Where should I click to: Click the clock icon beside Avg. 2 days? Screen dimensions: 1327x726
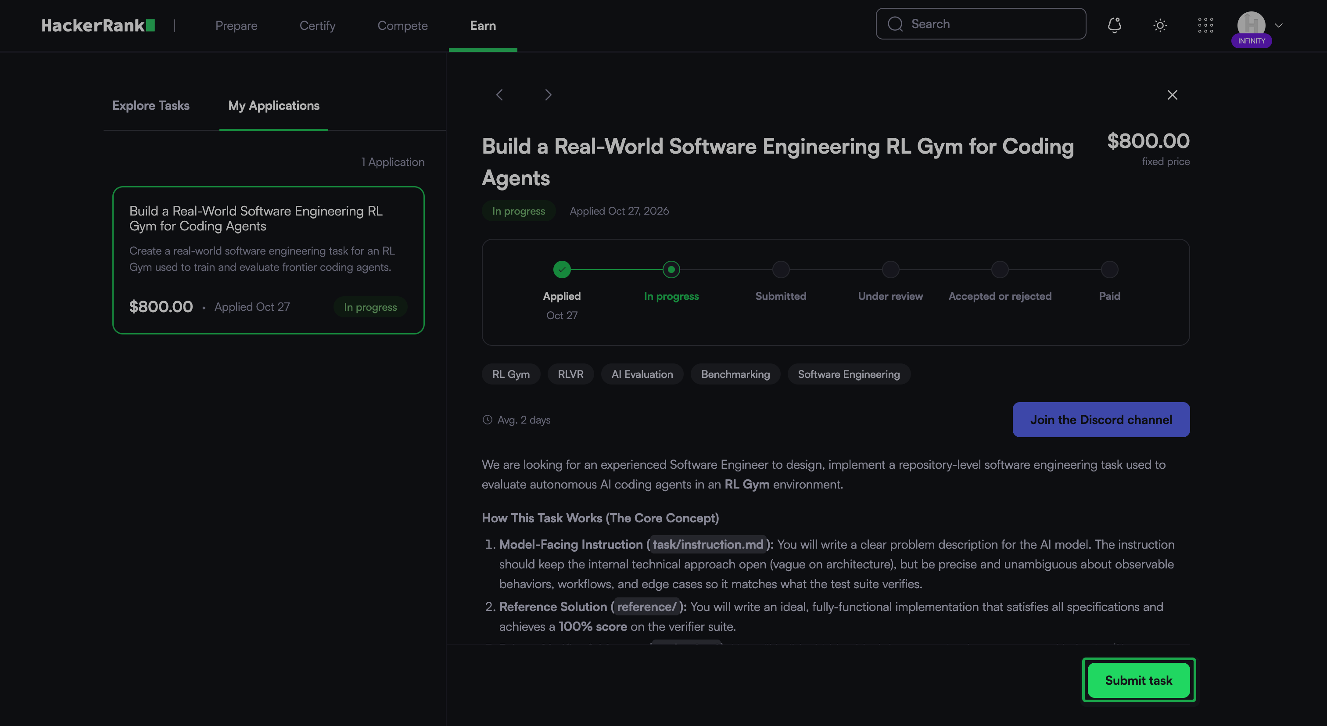click(x=488, y=420)
